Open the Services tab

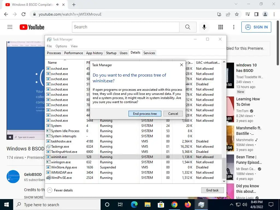(149, 53)
